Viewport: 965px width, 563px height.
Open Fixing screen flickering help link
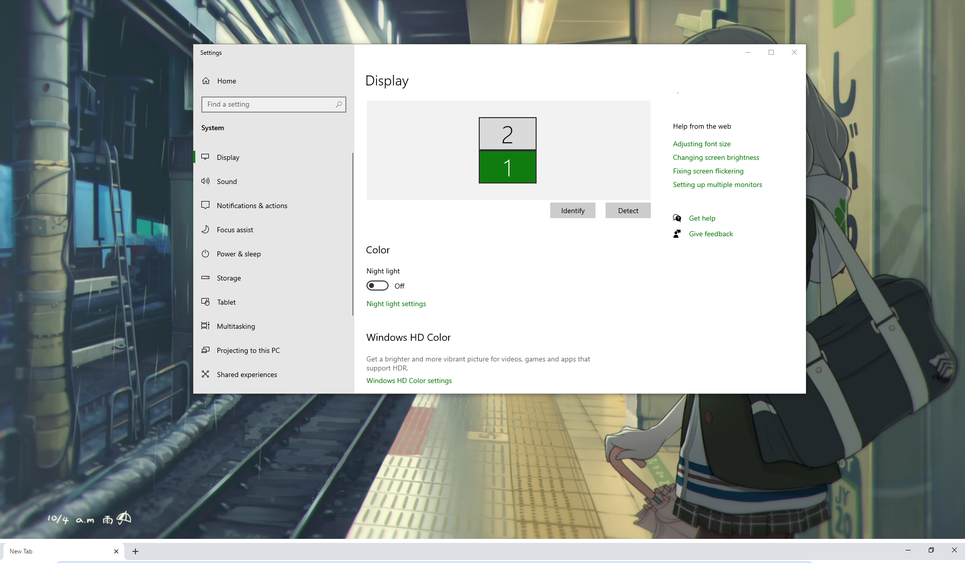tap(708, 171)
